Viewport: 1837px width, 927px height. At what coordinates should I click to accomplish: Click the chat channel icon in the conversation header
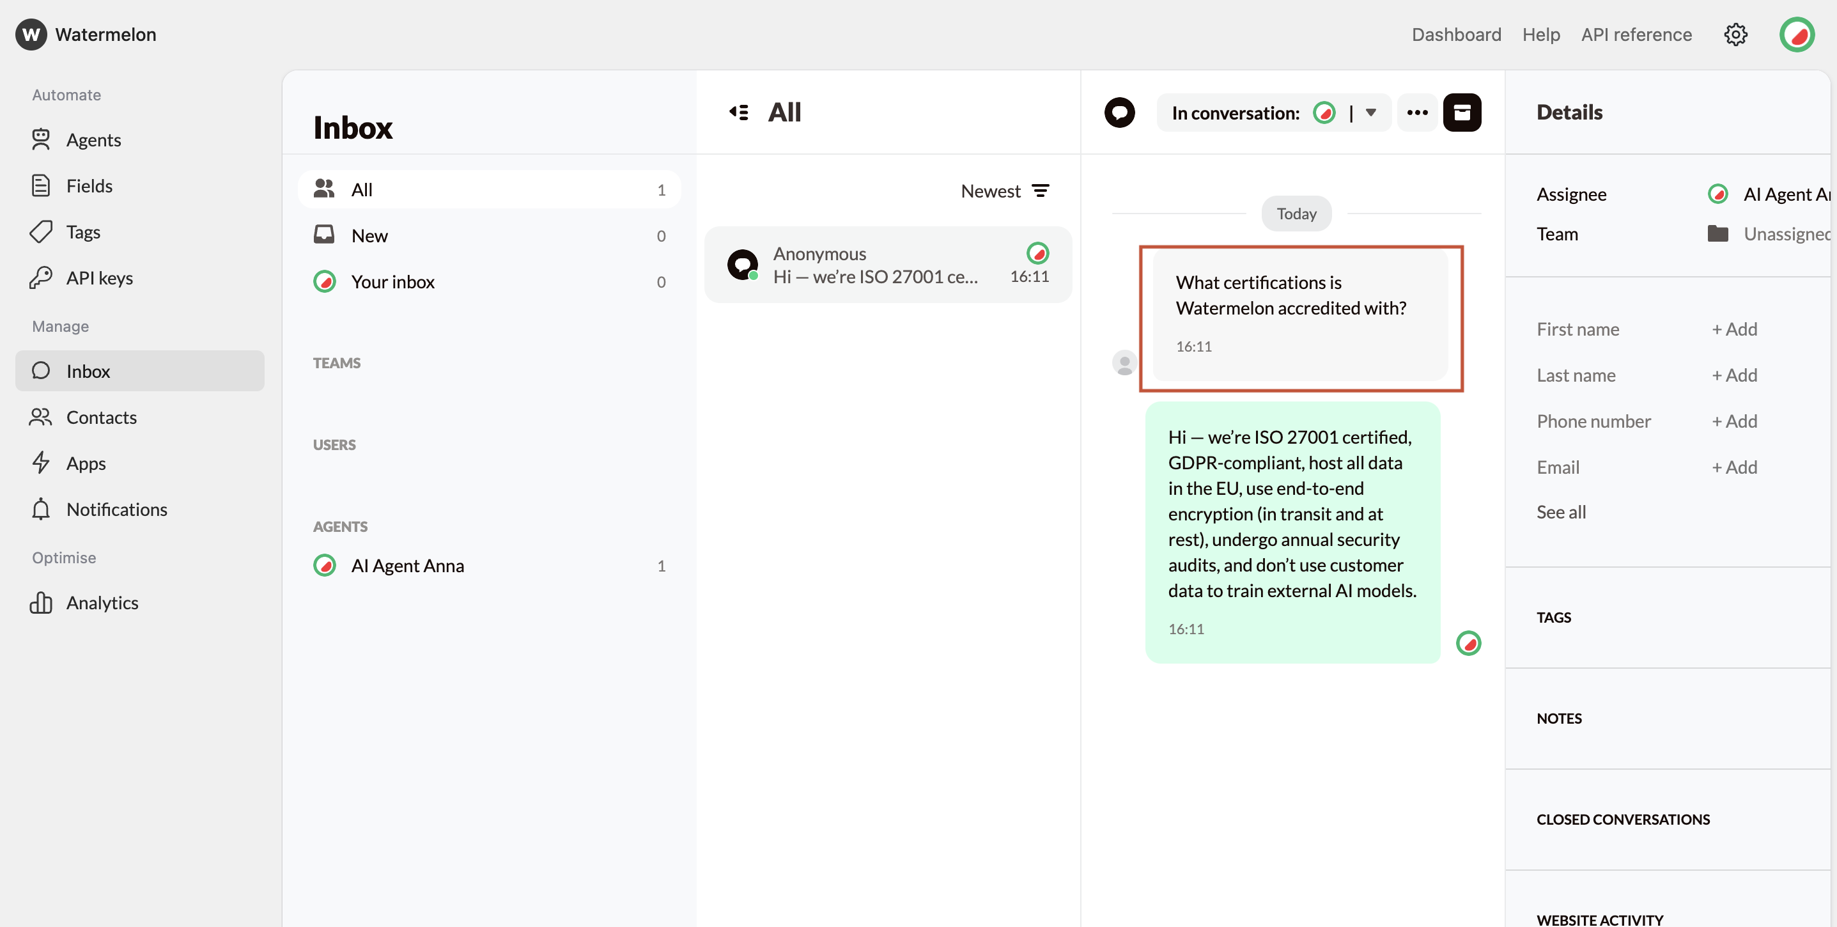click(x=1119, y=112)
